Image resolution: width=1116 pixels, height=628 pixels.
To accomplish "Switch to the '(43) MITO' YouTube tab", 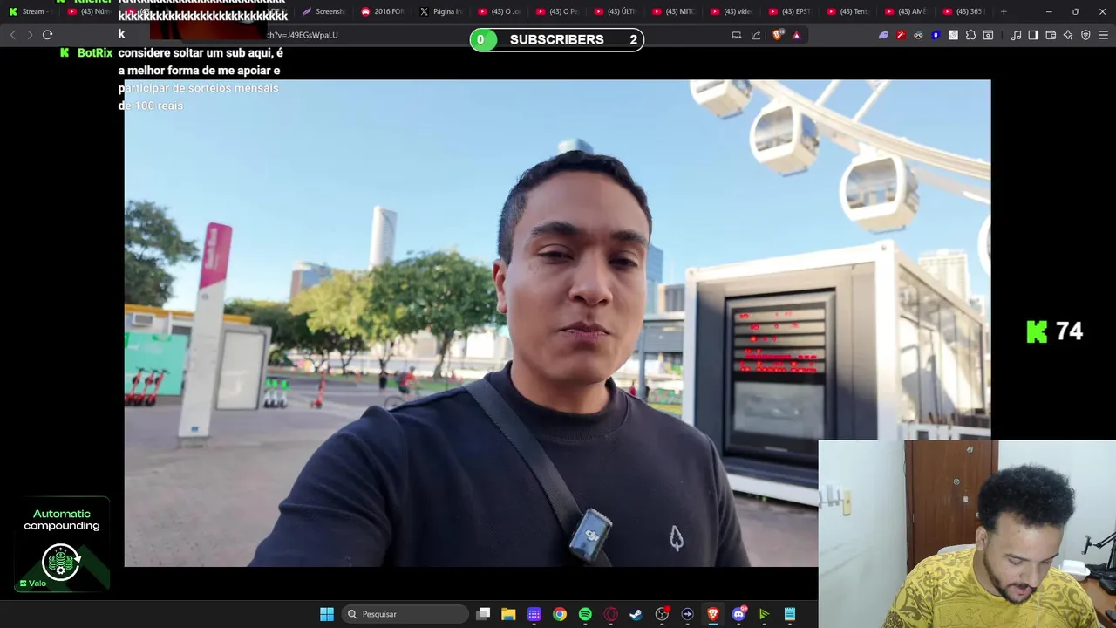I will pos(674,11).
